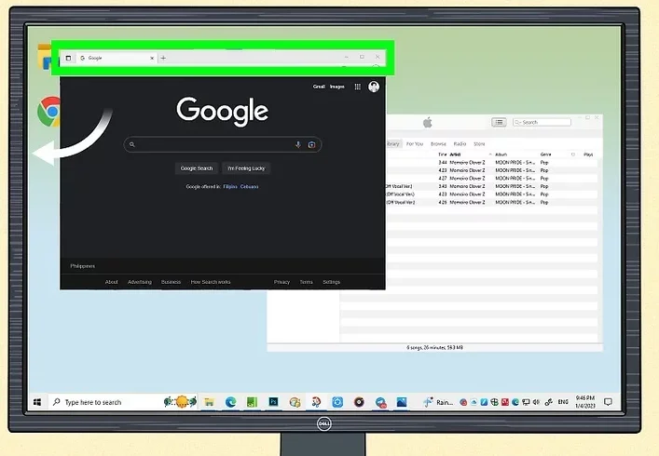
Task: Switch Google to Cebuano language
Action: tap(249, 187)
